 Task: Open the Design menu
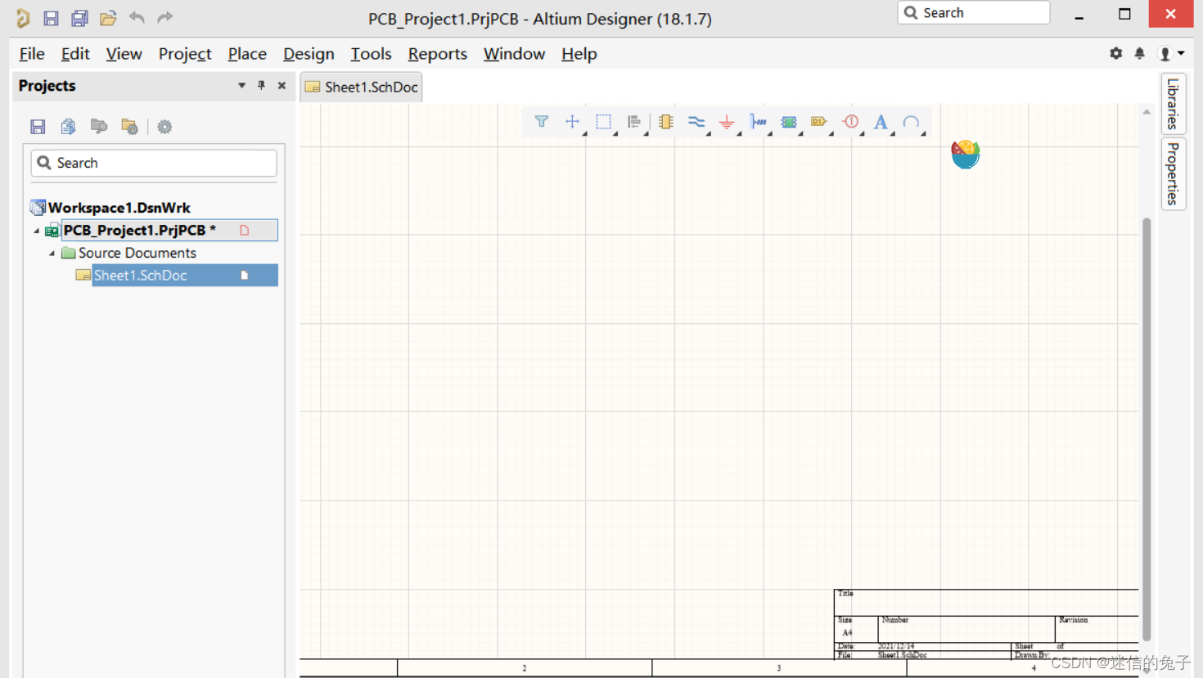click(x=309, y=54)
